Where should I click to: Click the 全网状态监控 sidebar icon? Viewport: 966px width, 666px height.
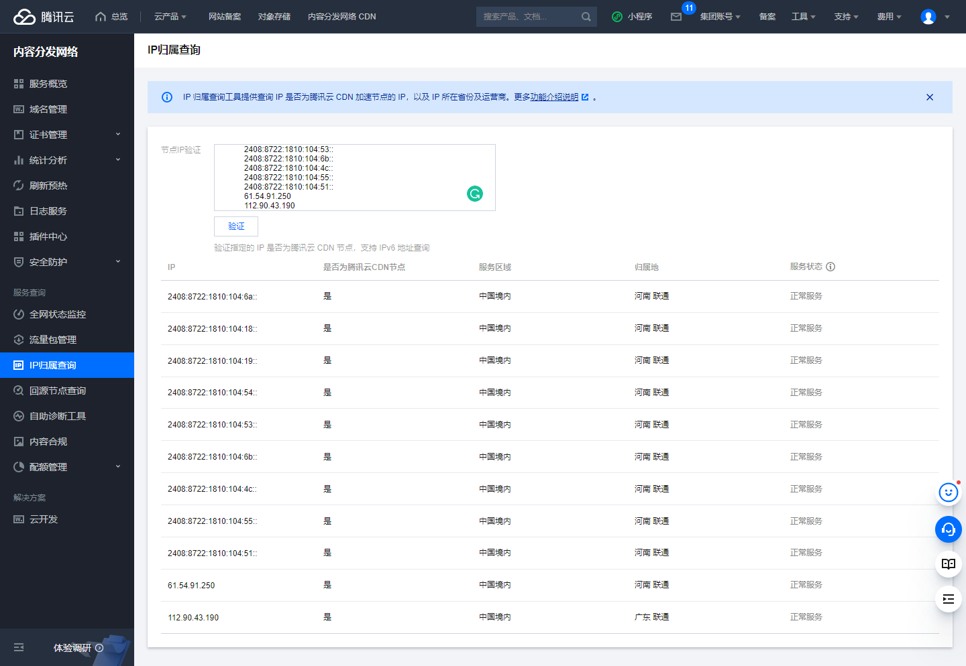tap(19, 314)
